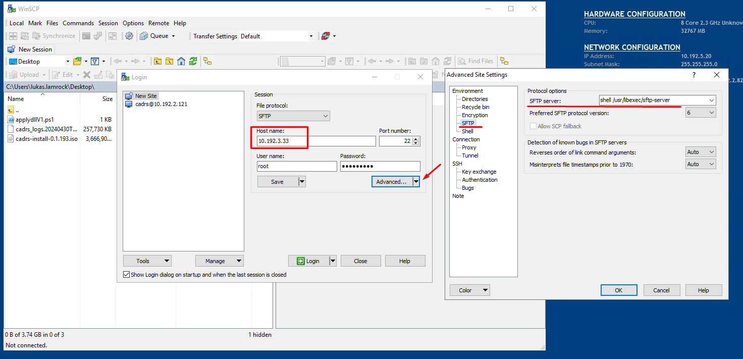Click the local panel filter funnel icon
This screenshot has height=359, width=743.
point(94,61)
